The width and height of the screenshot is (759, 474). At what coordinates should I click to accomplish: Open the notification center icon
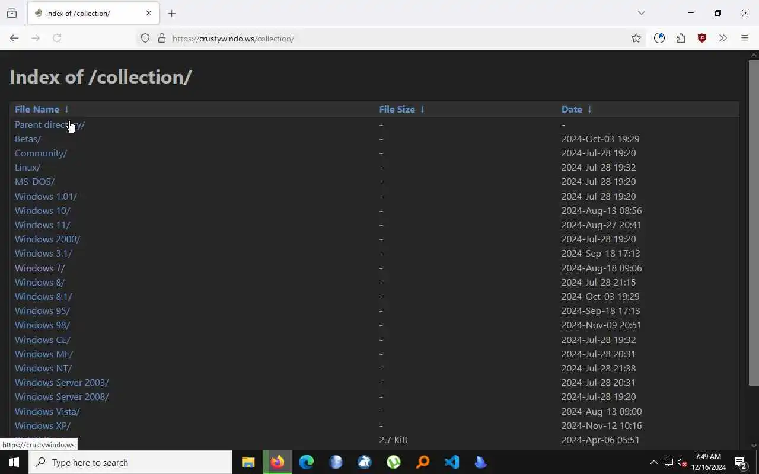[741, 462]
